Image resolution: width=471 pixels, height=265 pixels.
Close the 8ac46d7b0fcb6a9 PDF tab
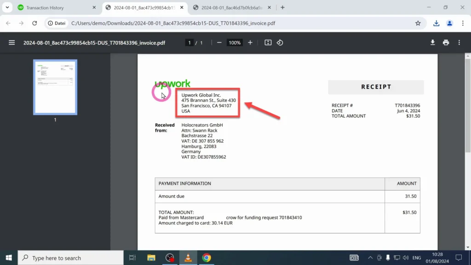click(269, 7)
